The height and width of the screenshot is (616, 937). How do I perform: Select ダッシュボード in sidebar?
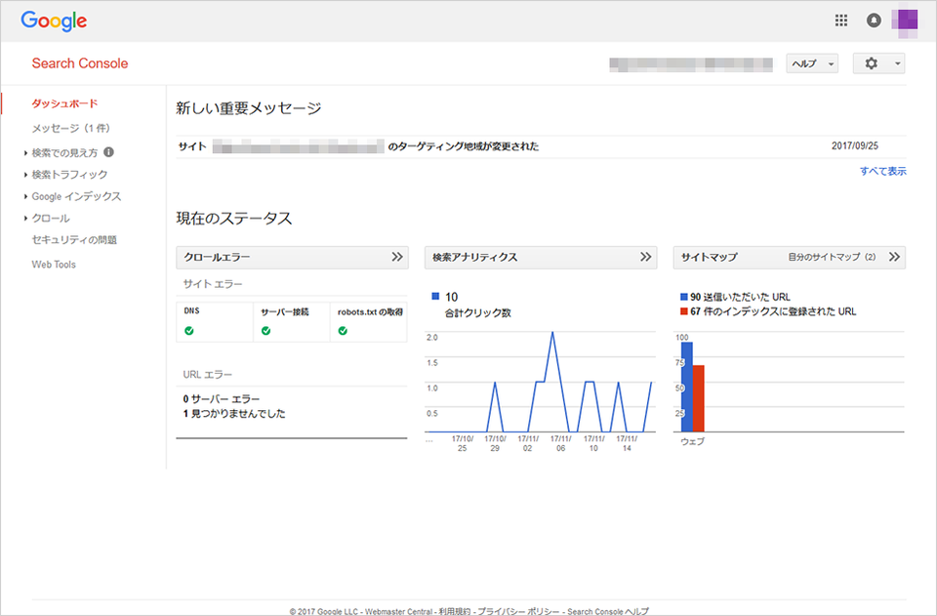click(x=64, y=103)
